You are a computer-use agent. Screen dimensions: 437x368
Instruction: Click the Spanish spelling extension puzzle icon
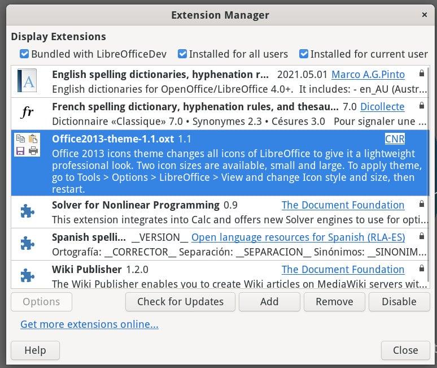[27, 243]
